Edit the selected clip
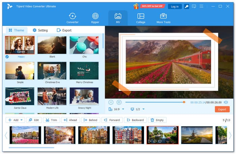Screen dimensions: 236x154 (34, 120)
